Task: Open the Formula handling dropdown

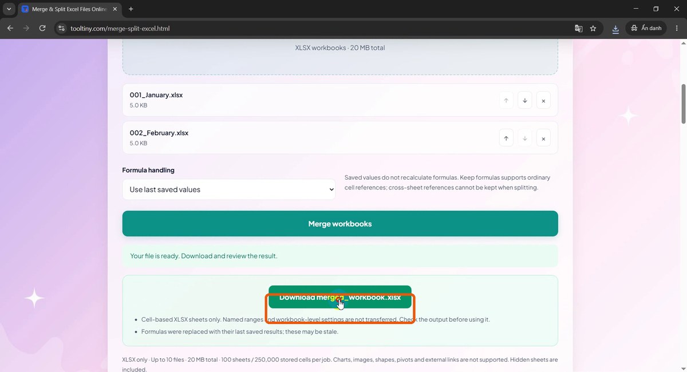Action: tap(229, 189)
